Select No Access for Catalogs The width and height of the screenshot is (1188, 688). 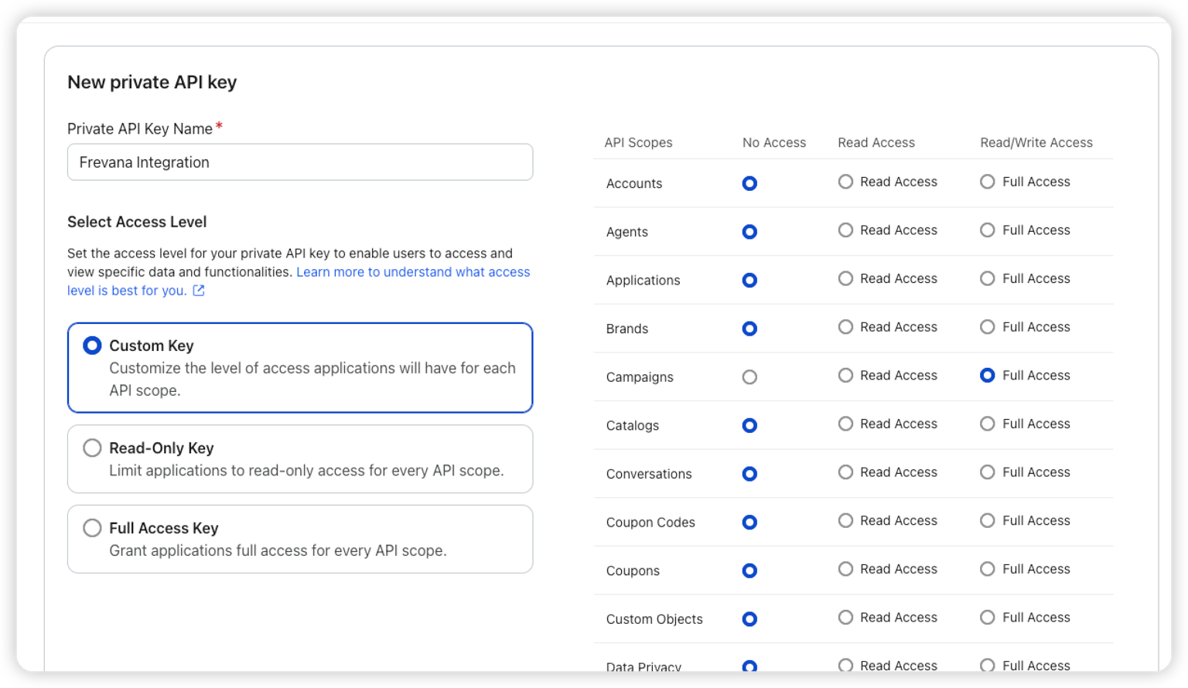[749, 425]
